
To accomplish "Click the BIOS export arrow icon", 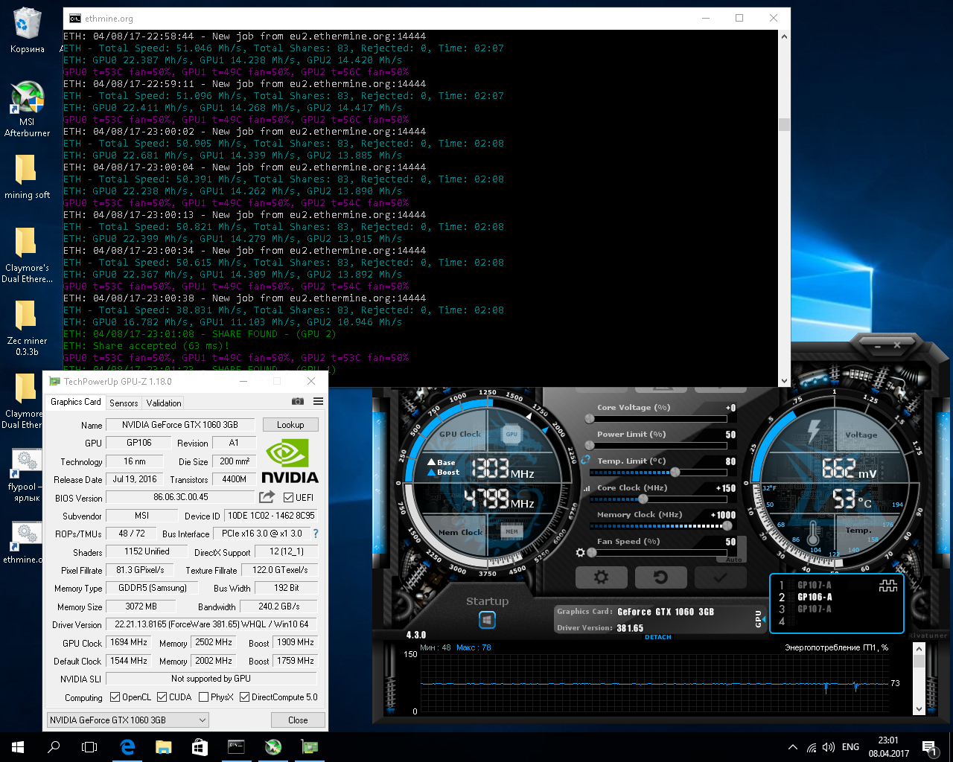I will click(x=267, y=497).
